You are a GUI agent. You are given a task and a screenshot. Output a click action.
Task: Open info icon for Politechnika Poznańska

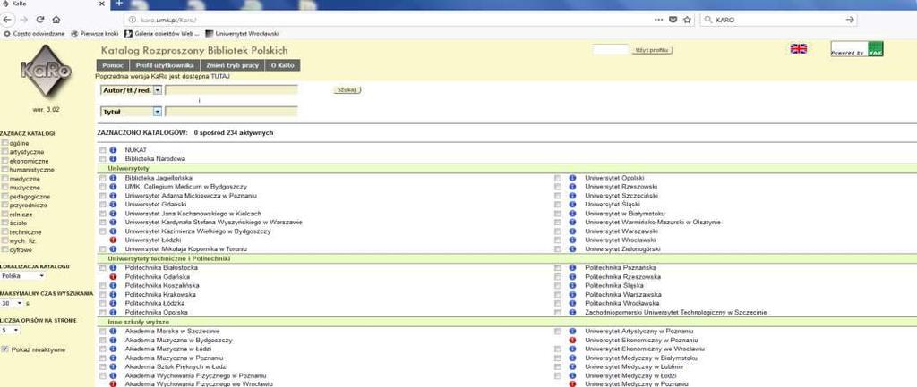coord(572,268)
